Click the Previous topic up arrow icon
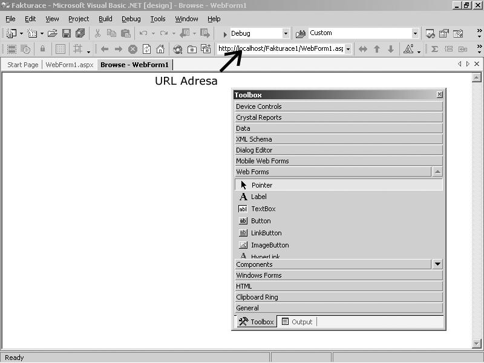This screenshot has width=484, height=363. click(x=377, y=49)
